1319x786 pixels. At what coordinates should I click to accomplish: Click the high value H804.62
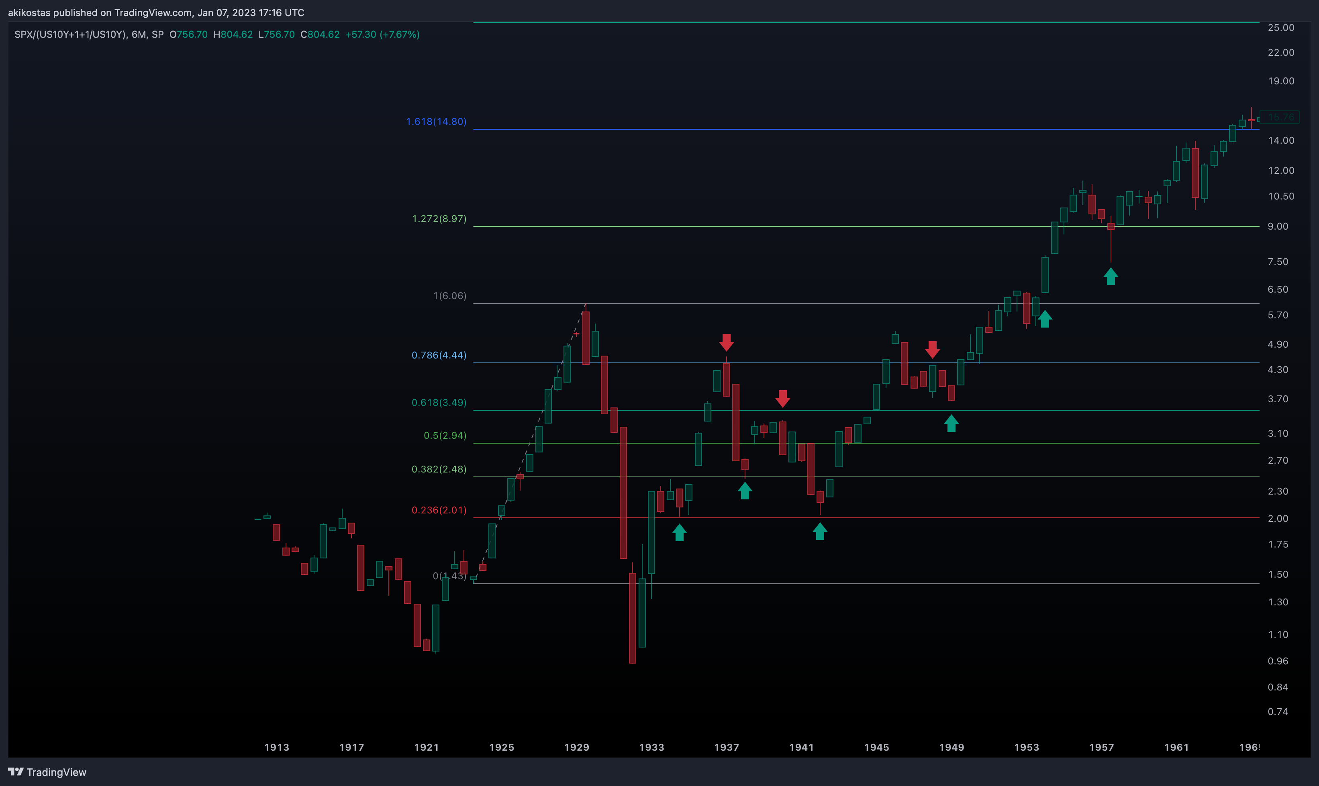tap(233, 35)
